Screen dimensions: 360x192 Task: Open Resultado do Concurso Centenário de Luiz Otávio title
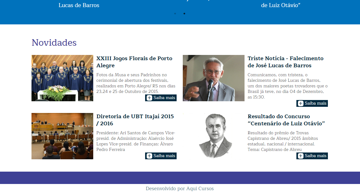tap(286, 120)
